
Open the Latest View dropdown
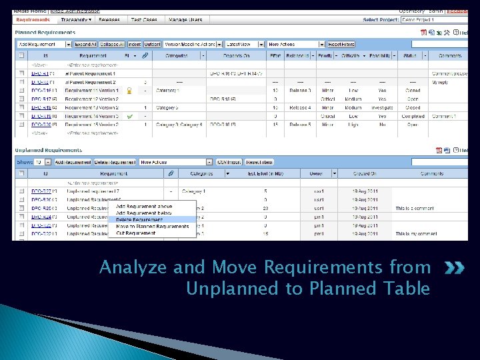point(245,45)
